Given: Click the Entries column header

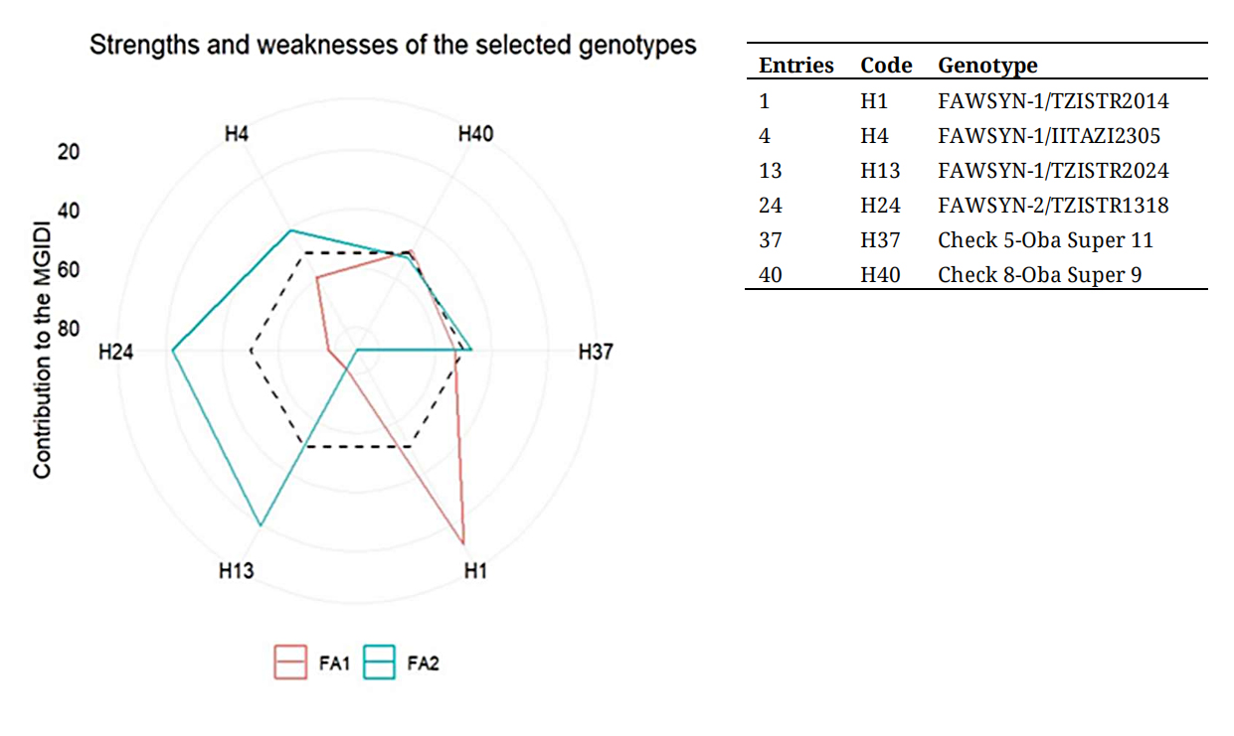Looking at the screenshot, I should tap(795, 66).
